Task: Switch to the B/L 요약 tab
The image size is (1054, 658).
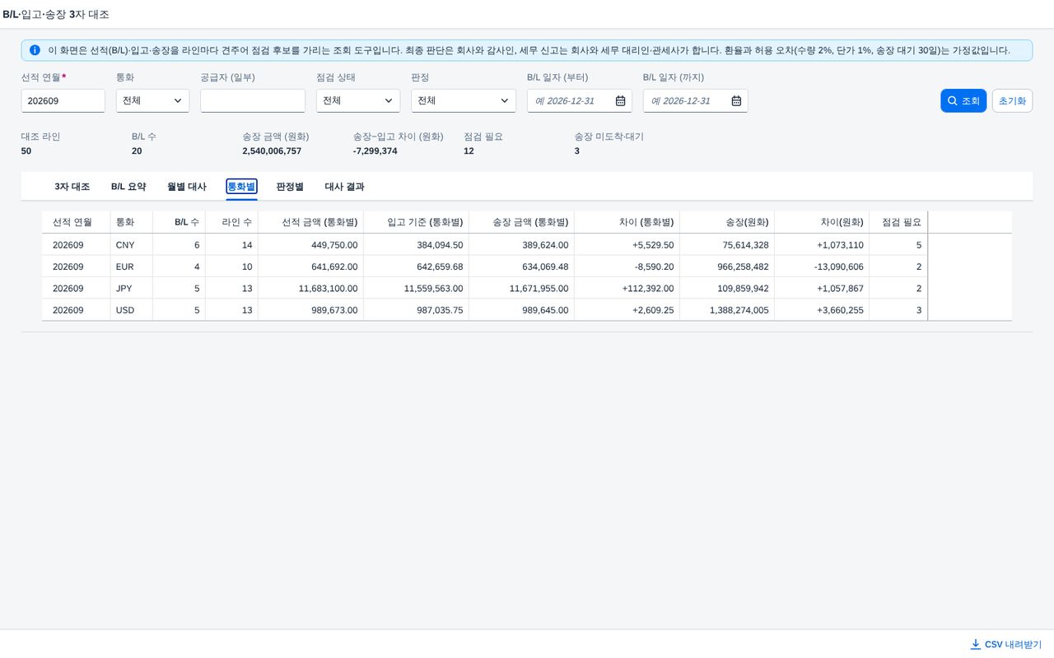Action: (128, 187)
